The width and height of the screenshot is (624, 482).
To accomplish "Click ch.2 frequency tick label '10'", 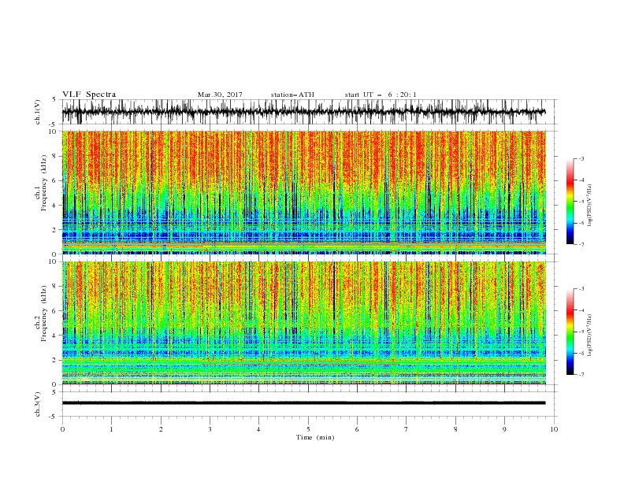I will 54,261.
